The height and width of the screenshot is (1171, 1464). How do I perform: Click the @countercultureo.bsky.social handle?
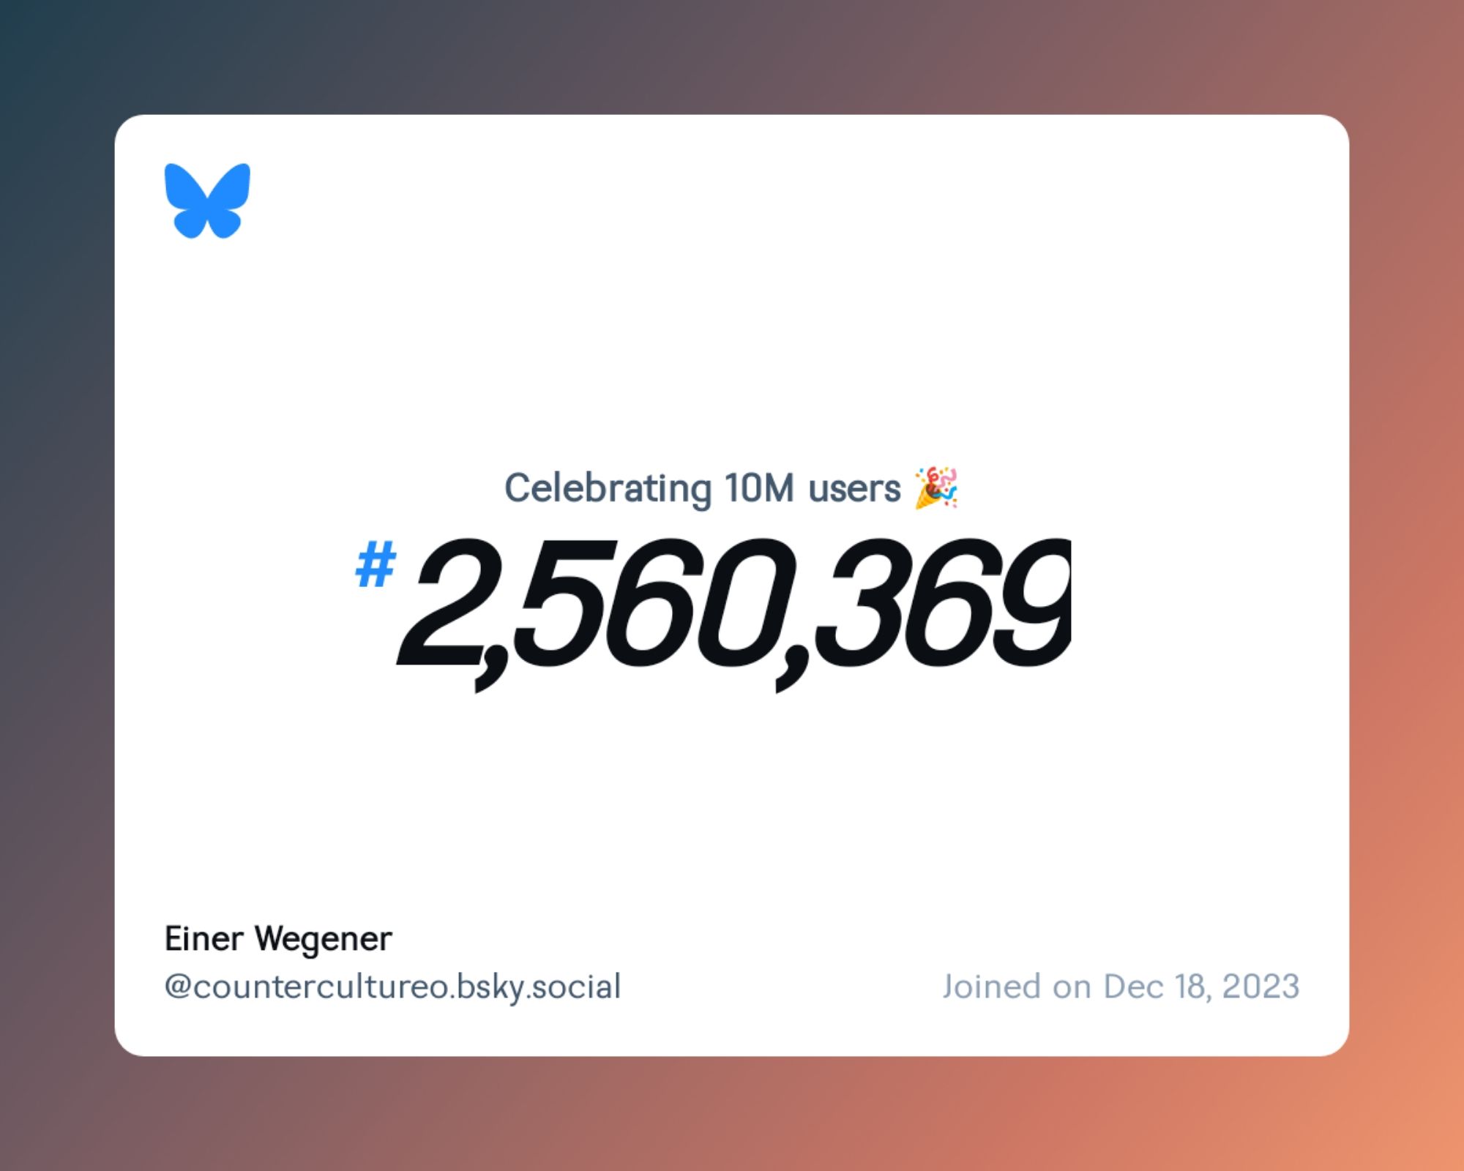point(393,987)
